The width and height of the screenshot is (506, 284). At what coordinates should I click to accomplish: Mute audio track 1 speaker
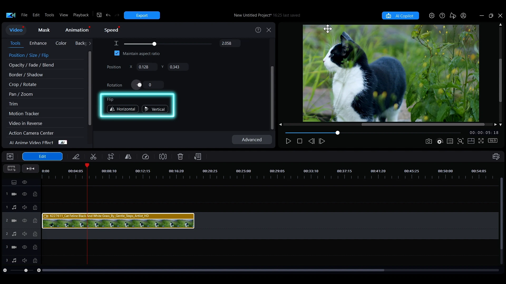click(x=25, y=207)
